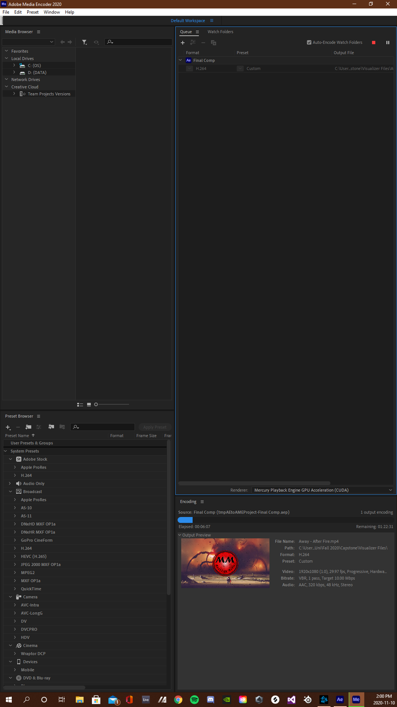Open the Preset menu
Viewport: 397px width, 707px height.
point(32,12)
